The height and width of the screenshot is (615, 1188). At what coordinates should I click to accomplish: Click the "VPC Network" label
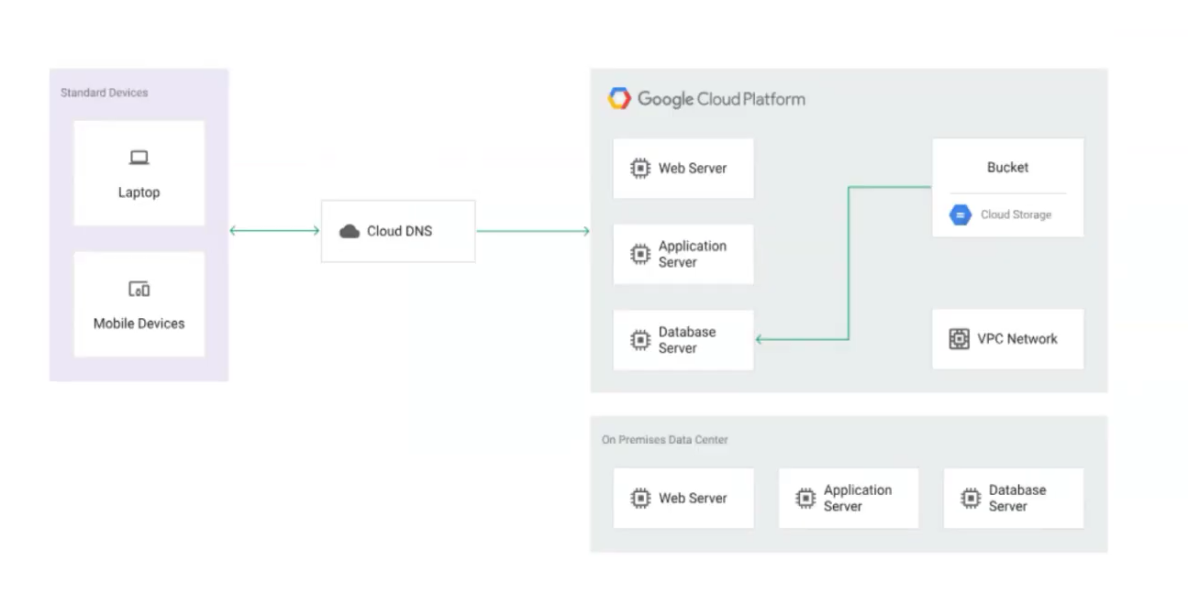click(1017, 339)
